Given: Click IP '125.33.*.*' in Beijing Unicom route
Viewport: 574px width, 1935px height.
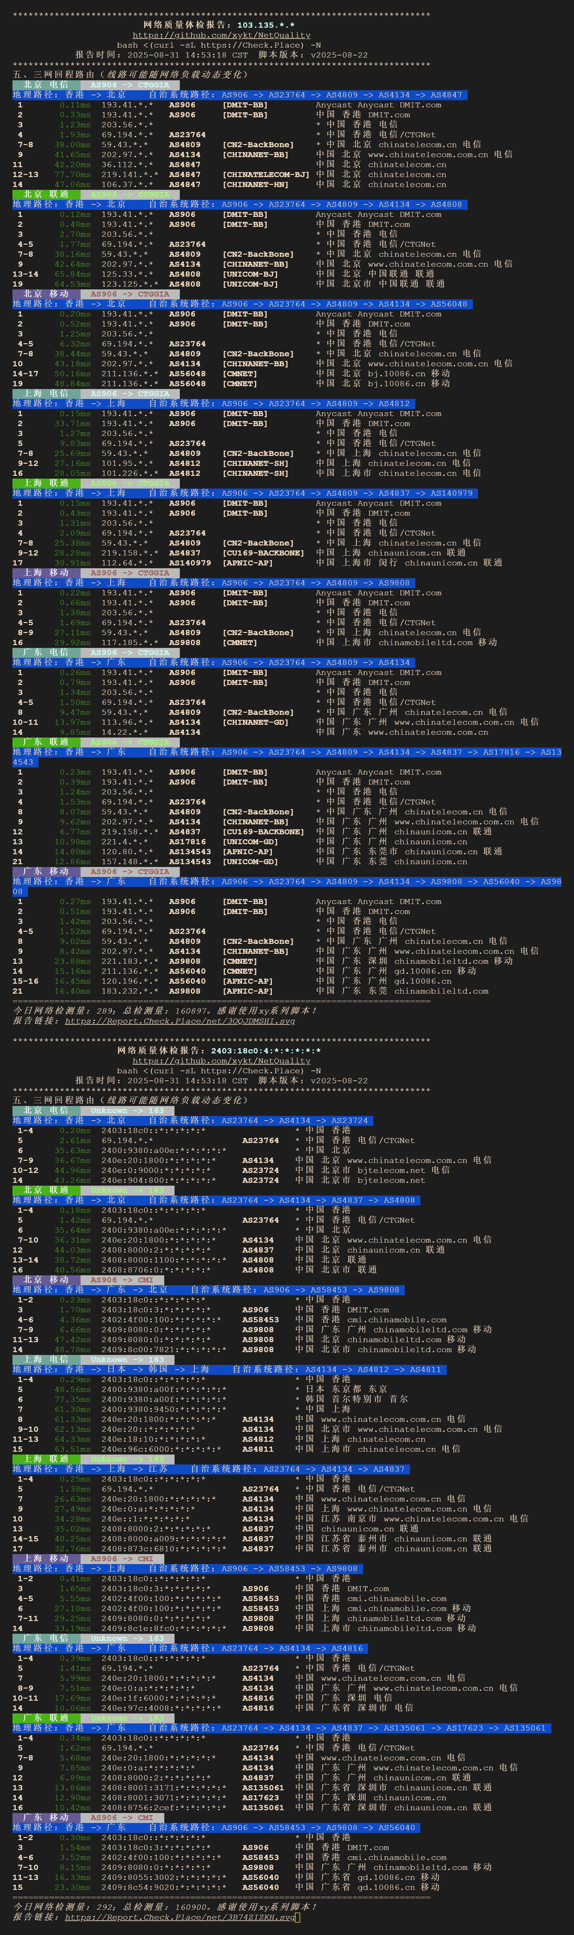Looking at the screenshot, I should (128, 274).
